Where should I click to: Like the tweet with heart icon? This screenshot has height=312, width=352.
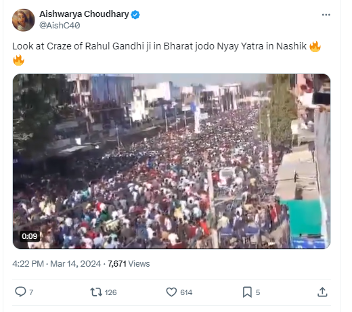pyautogui.click(x=171, y=292)
